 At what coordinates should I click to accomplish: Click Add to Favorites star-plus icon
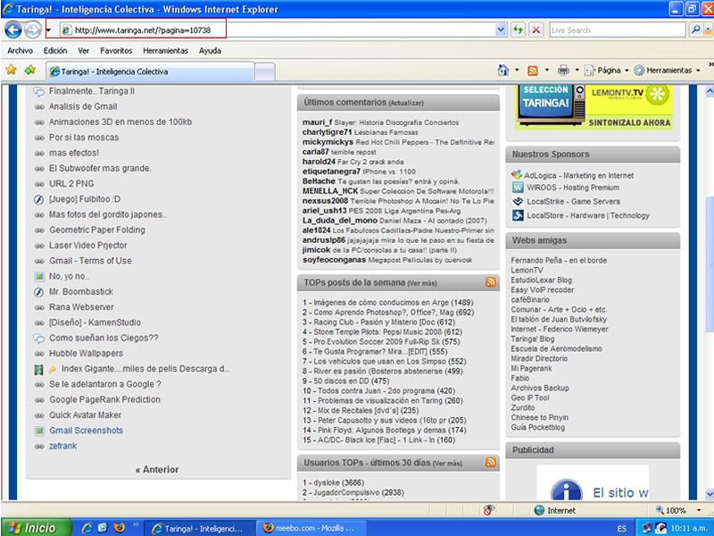[30, 70]
